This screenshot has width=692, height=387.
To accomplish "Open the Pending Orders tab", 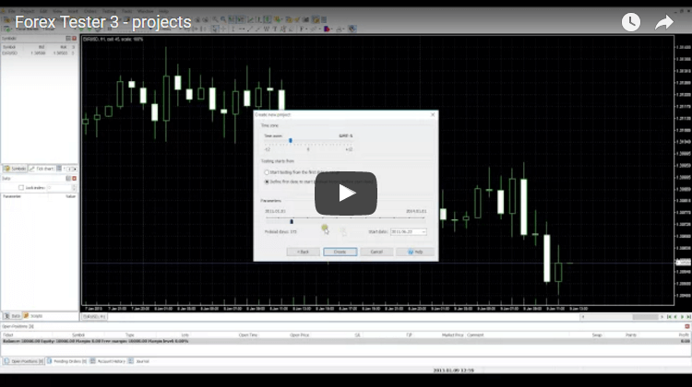I will (x=67, y=361).
